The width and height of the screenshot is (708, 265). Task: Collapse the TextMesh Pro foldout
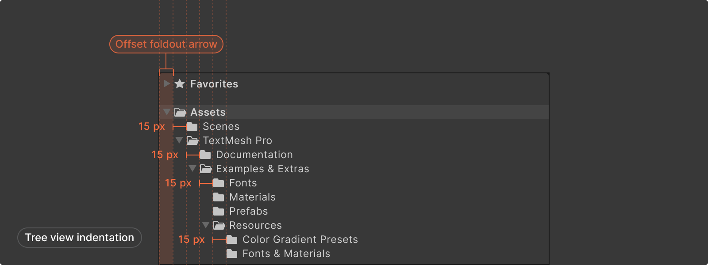[x=179, y=140]
